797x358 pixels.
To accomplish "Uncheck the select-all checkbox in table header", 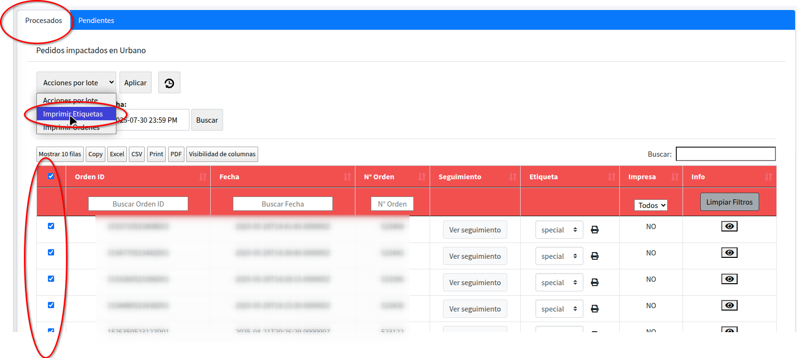I will tap(51, 176).
